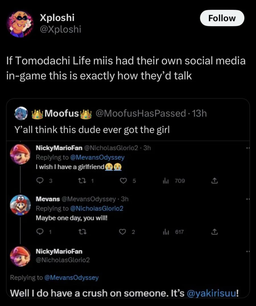Like the "Maybe one day, you will!" tweet
The width and height of the screenshot is (256, 306).
(x=123, y=232)
